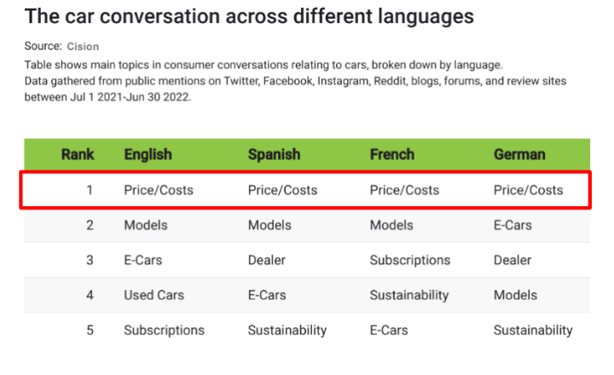Image resolution: width=614 pixels, height=375 pixels.
Task: Click the chart title about car conversation
Action: (249, 16)
